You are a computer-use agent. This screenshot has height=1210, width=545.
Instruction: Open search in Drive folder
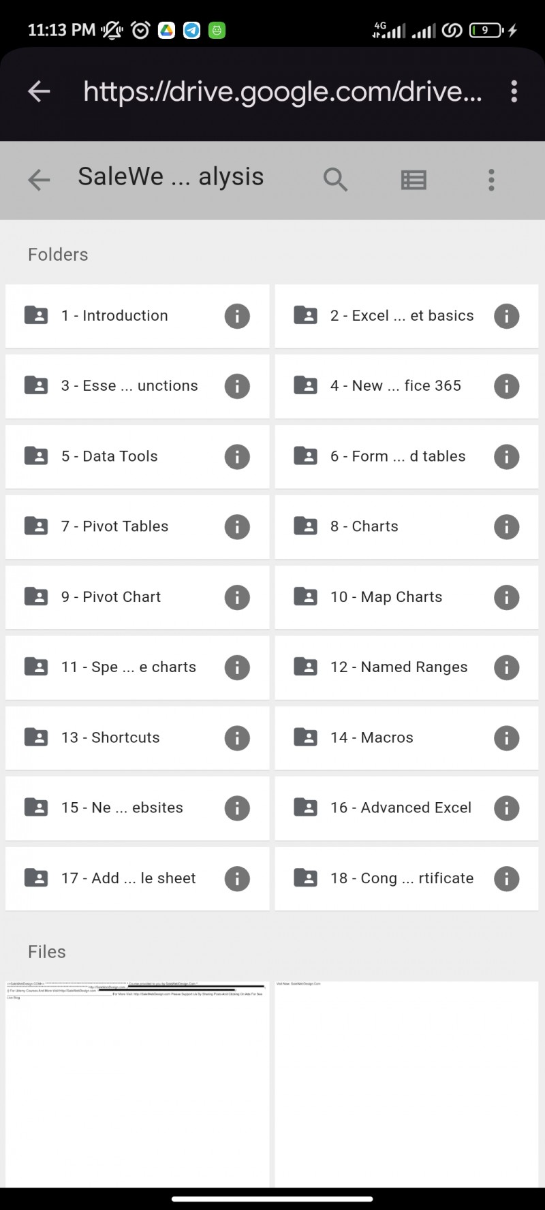point(335,180)
